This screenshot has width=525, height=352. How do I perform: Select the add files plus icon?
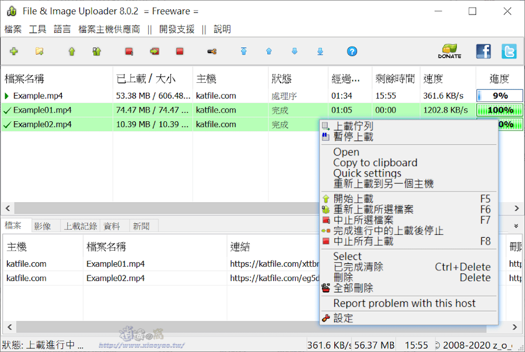(14, 51)
